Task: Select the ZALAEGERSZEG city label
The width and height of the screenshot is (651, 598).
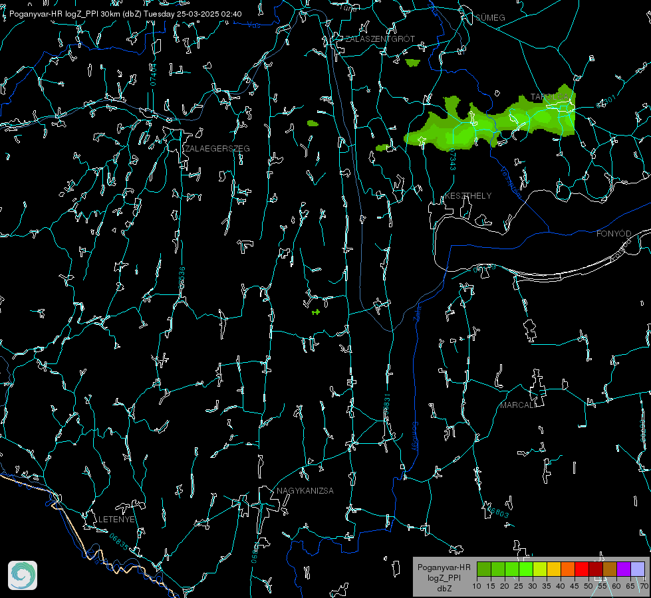Action: tap(217, 148)
